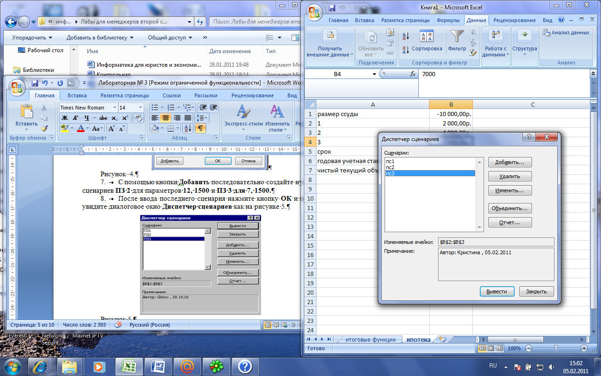
Task: Click the Filter funnel in Excel
Action: click(457, 41)
